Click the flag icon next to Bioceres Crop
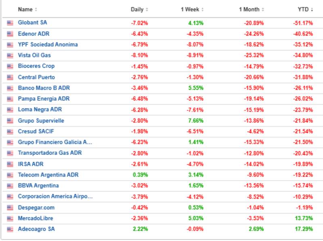Viewport: 323px width, 241px height. pos(10,66)
